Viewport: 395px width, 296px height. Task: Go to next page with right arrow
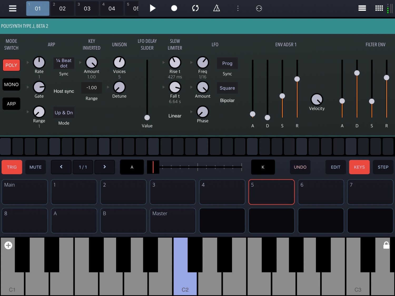tap(105, 167)
